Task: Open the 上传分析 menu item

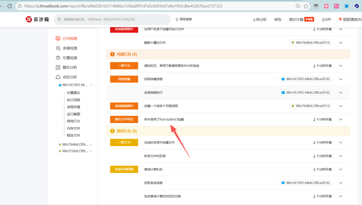Action: pyautogui.click(x=259, y=19)
